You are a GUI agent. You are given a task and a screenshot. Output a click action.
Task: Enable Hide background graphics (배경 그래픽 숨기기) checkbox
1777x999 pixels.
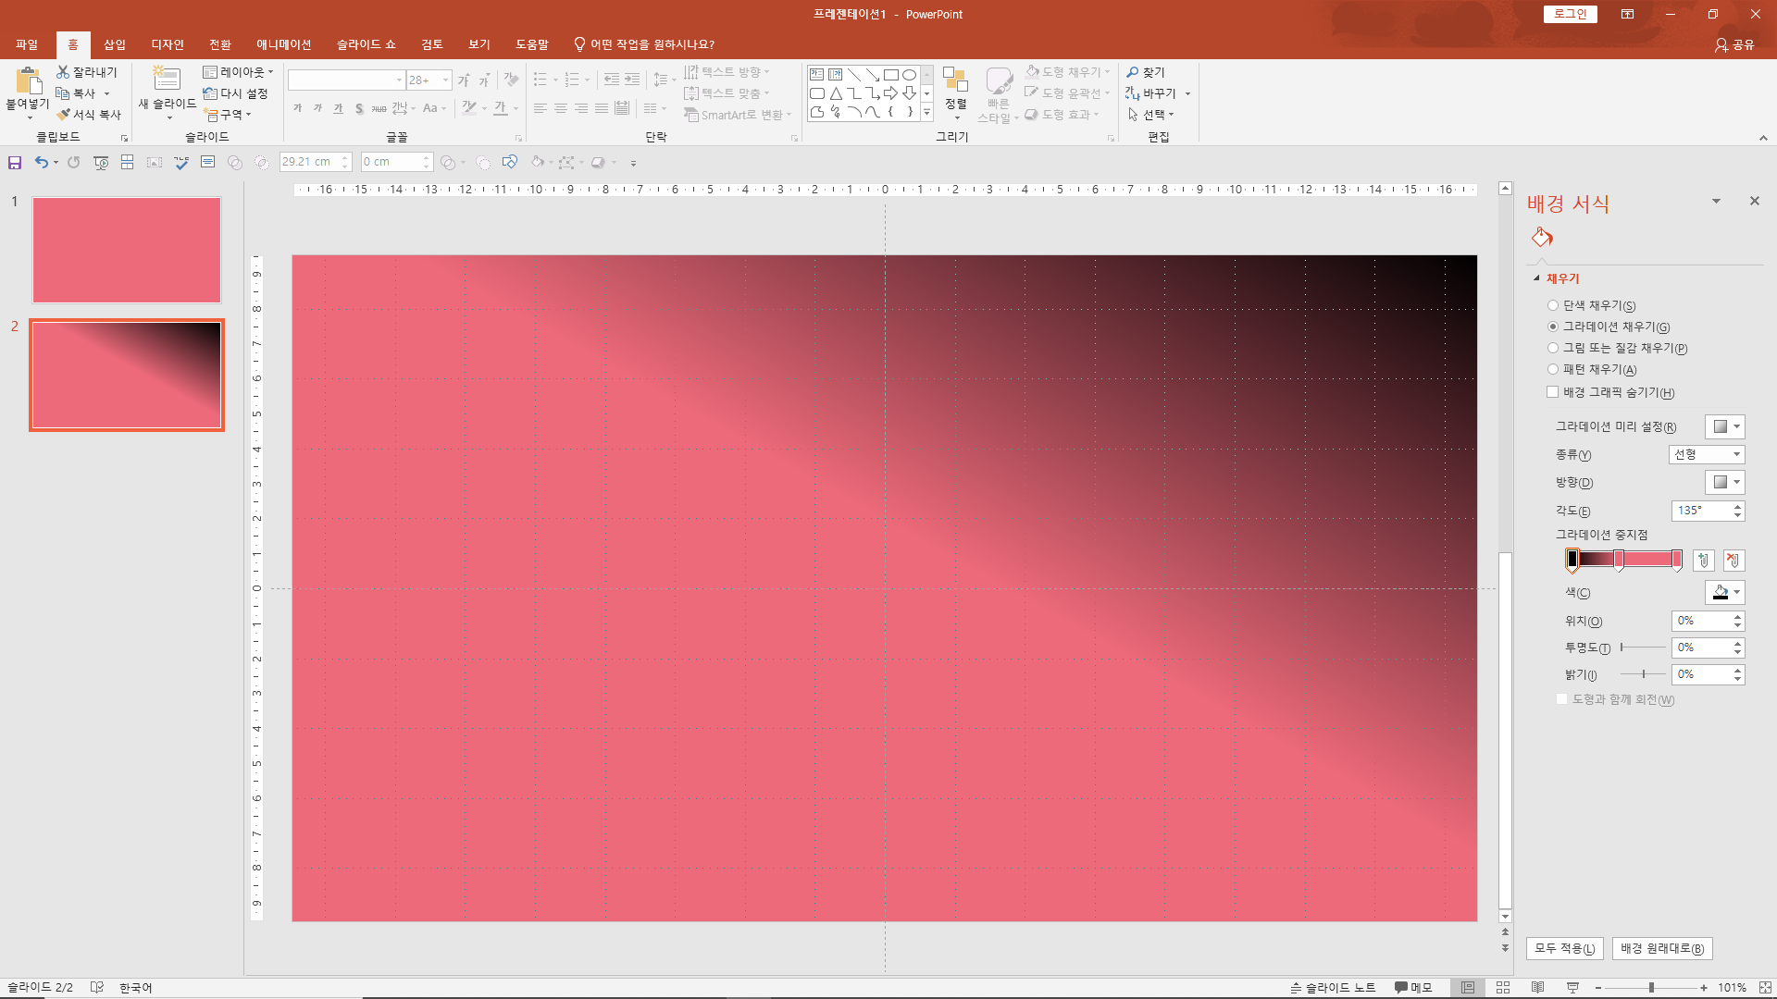pos(1553,392)
